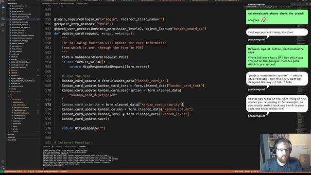This screenshot has height=175, width=311.
Task: Open the Search view in activity bar
Action: [3, 13]
